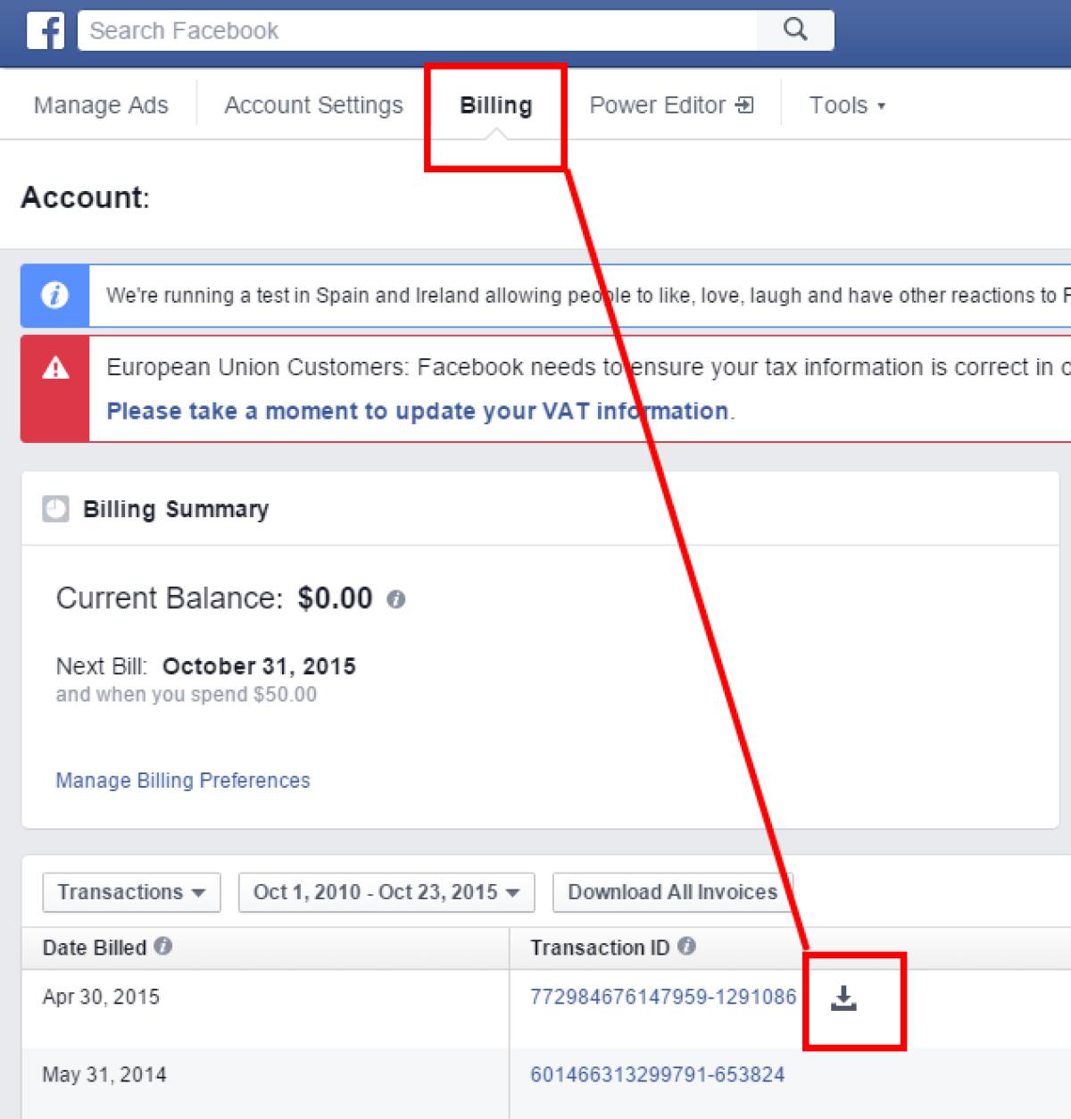This screenshot has width=1071, height=1119.
Task: Open the Account Settings tab
Action: click(312, 104)
